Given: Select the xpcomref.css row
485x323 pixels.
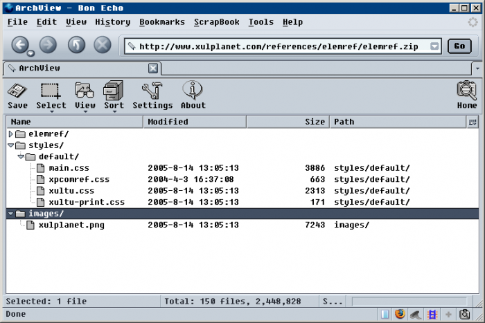Looking at the screenshot, I should click(242, 179).
